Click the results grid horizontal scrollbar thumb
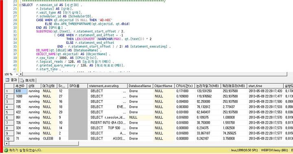 point(44,143)
